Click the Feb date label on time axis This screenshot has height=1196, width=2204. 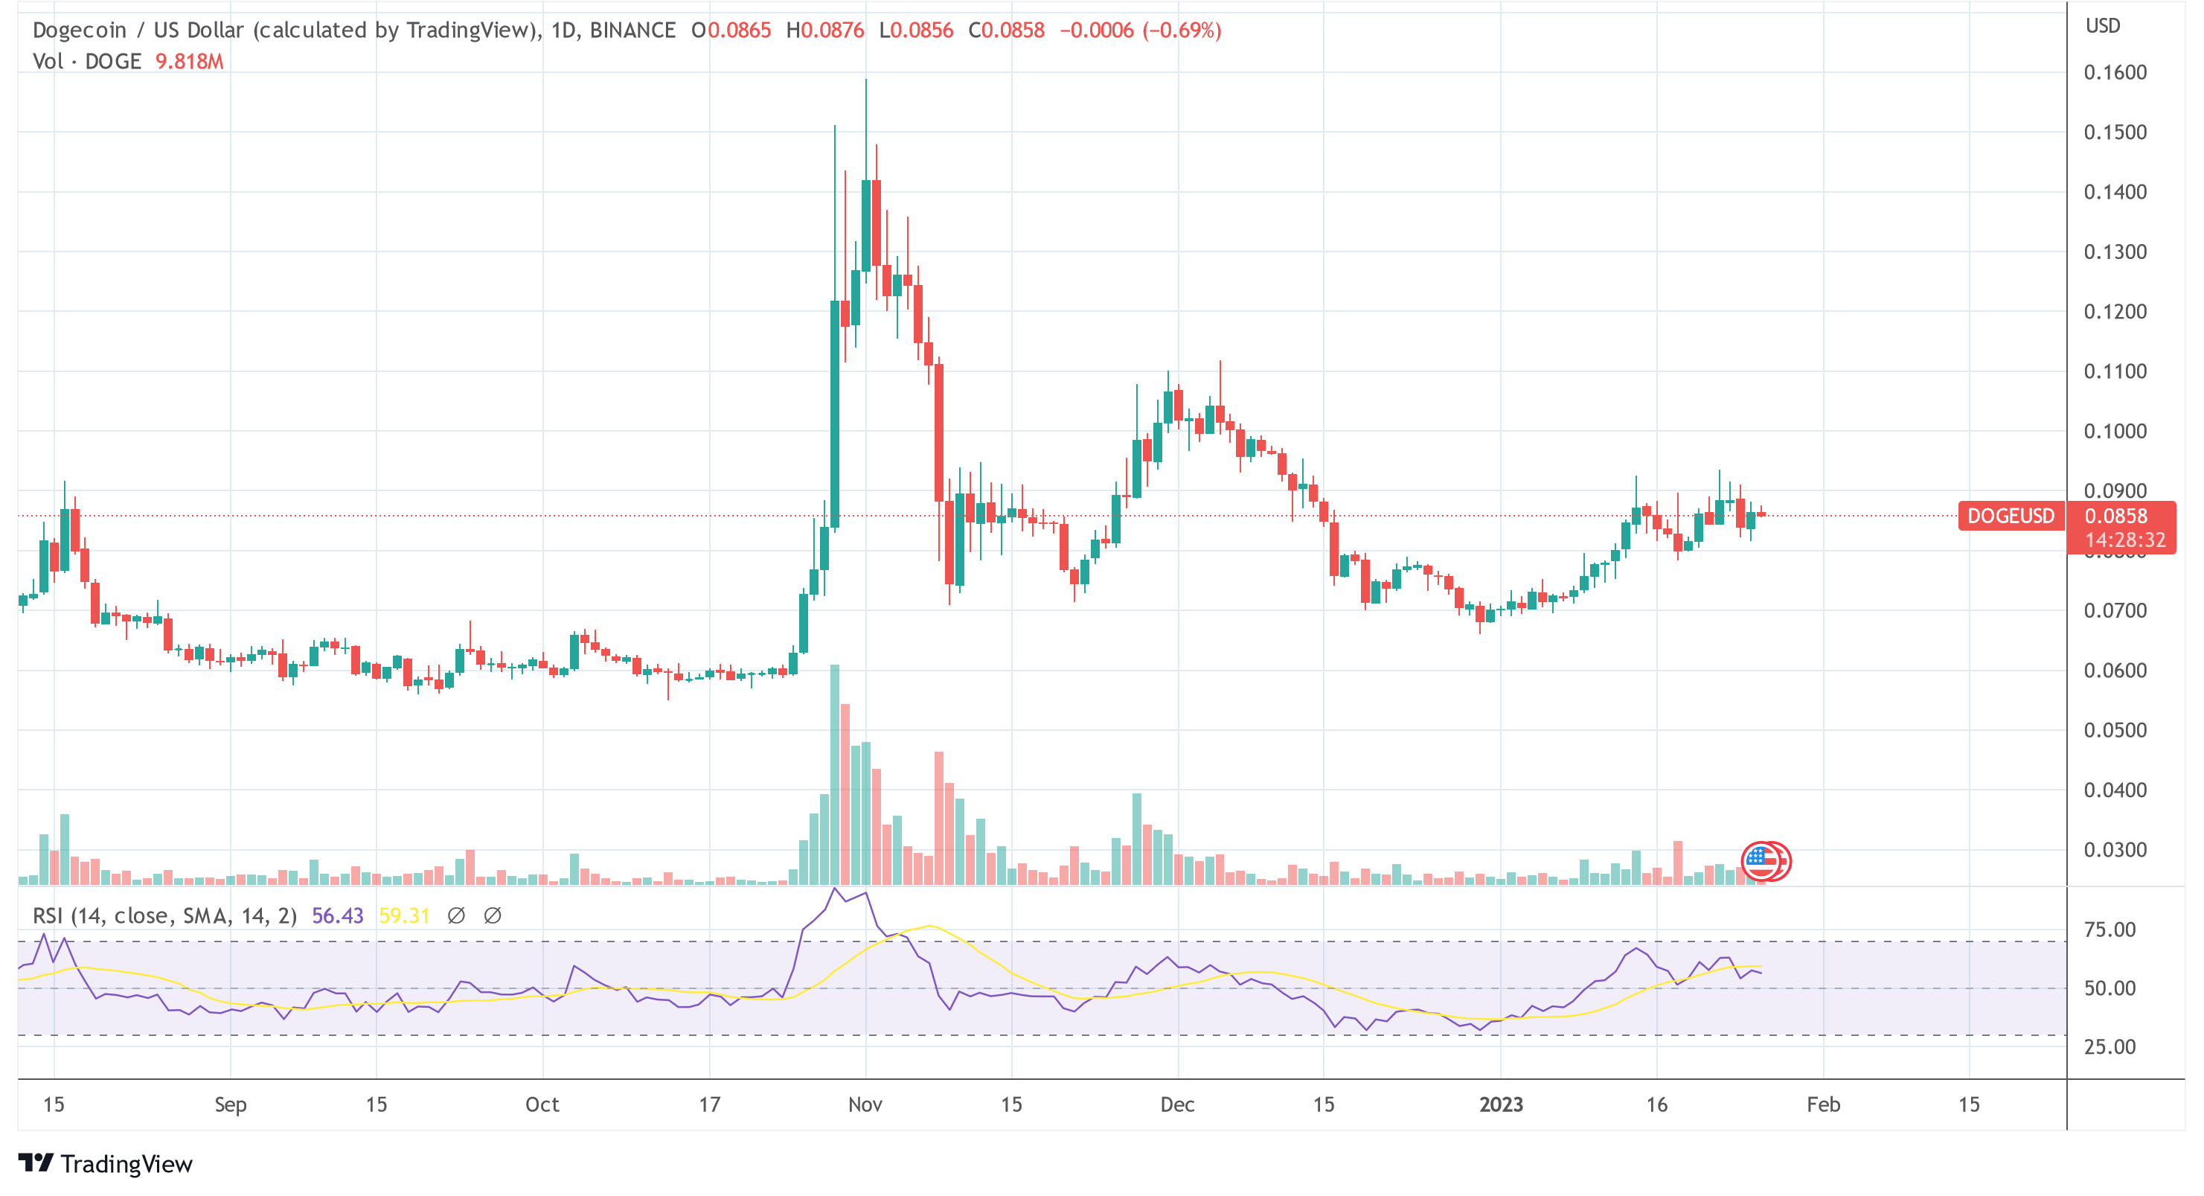1823,1104
